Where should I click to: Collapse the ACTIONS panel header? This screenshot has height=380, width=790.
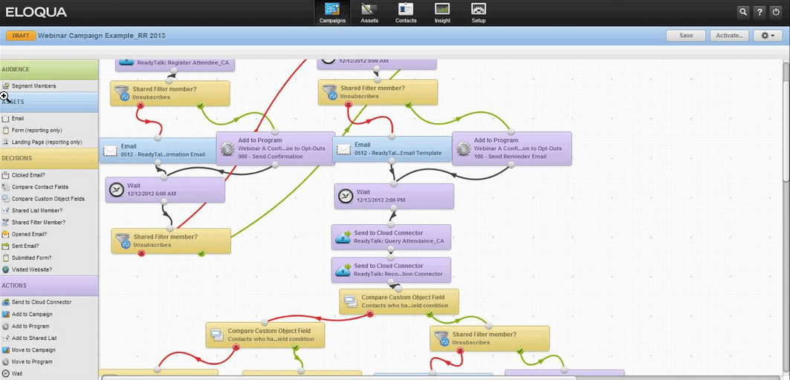tap(49, 286)
